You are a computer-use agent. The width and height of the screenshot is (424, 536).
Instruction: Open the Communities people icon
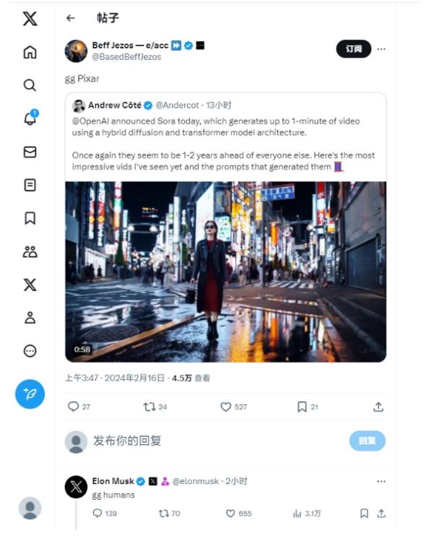tap(30, 252)
